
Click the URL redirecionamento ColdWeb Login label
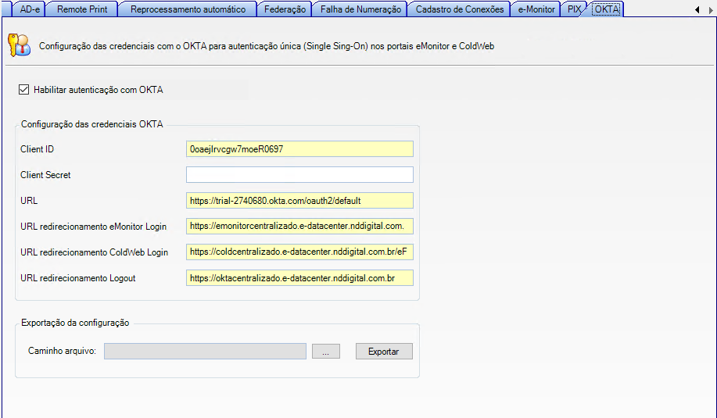(94, 252)
